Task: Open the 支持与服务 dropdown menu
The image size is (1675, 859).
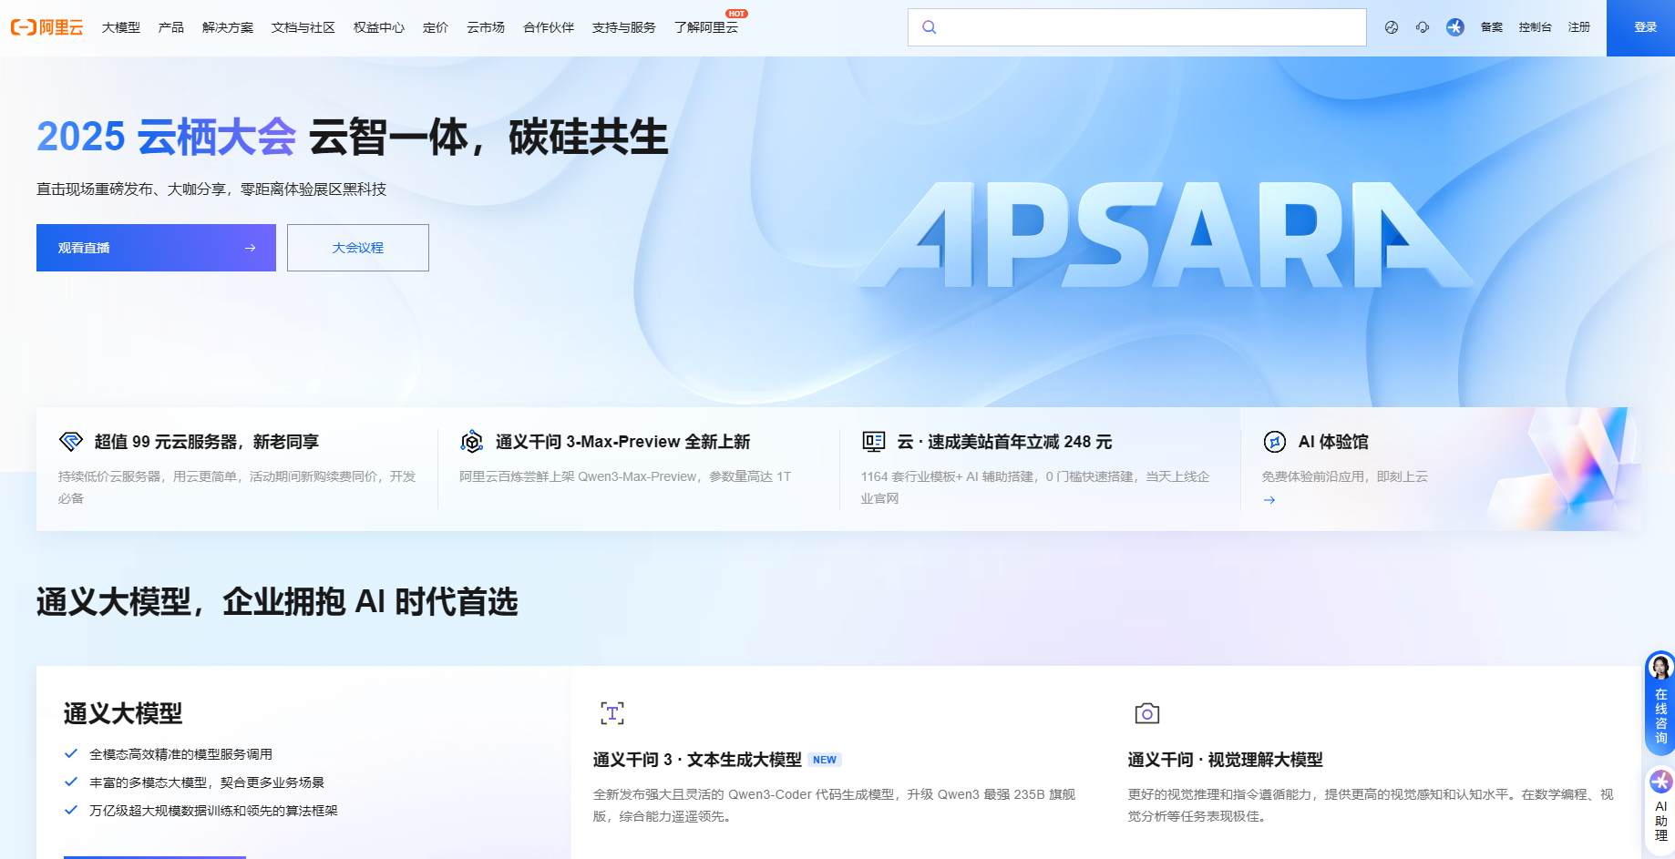Action: [623, 27]
